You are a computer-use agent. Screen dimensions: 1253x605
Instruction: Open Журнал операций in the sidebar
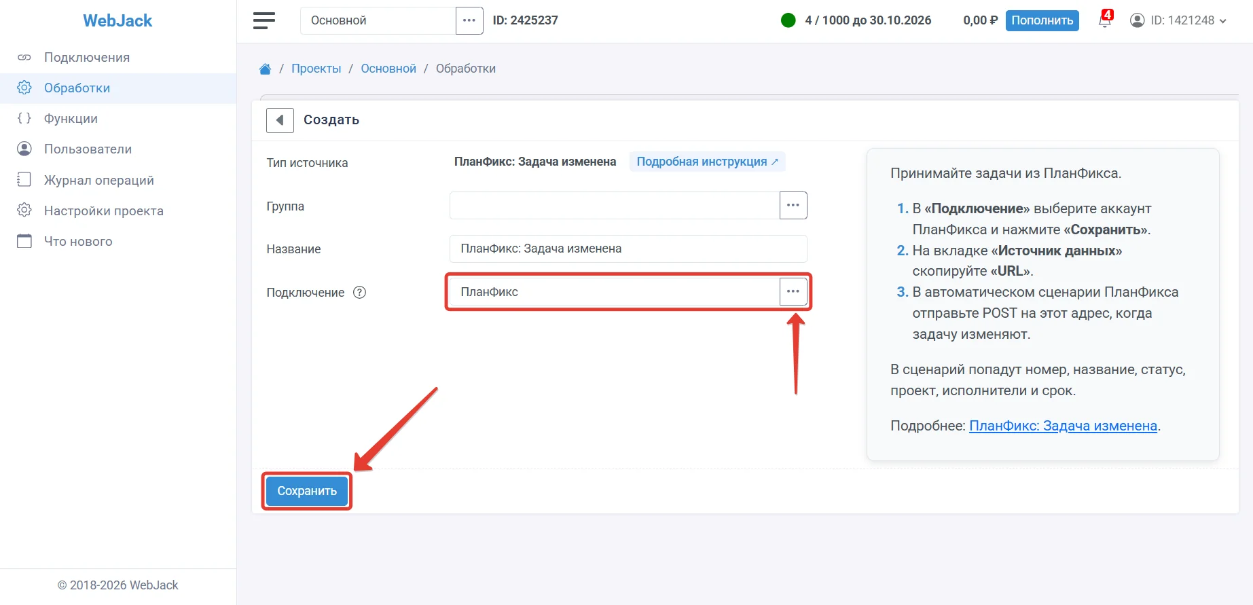tap(118, 180)
